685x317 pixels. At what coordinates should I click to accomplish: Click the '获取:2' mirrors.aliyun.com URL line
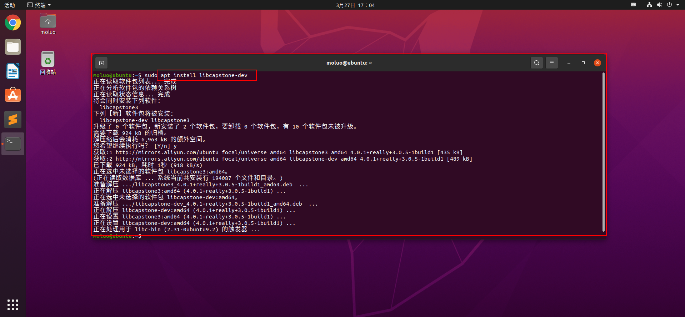tap(283, 159)
